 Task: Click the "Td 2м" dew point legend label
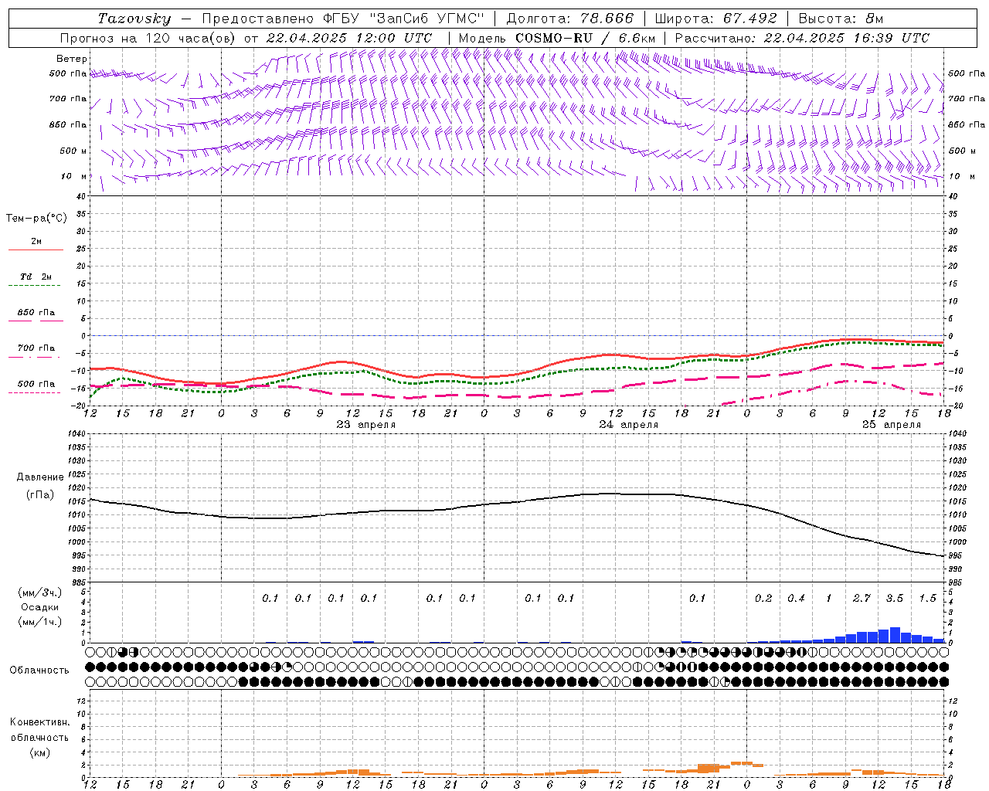point(36,277)
